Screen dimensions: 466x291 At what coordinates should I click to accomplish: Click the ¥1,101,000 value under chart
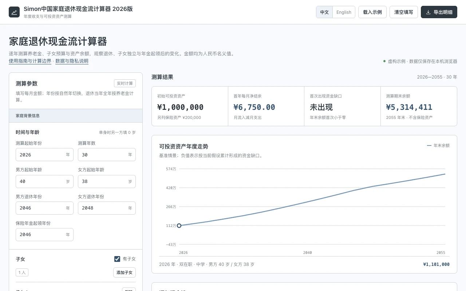[436, 264]
